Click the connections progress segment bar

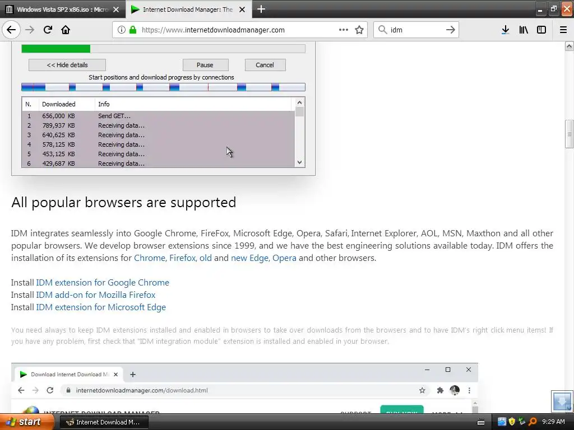pos(163,87)
